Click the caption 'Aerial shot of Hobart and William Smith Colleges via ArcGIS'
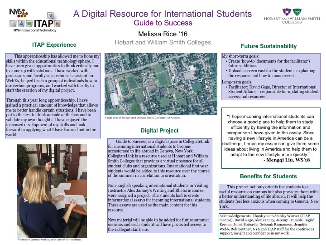326x245 pixels. (x=143, y=118)
